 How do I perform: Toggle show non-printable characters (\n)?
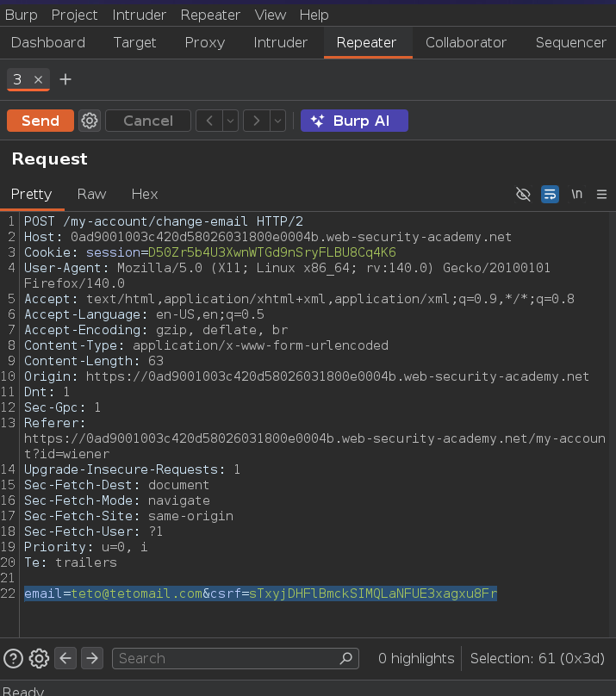point(576,194)
